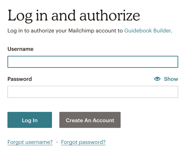
Task: Open the Forgot password? link
Action: coord(83,142)
